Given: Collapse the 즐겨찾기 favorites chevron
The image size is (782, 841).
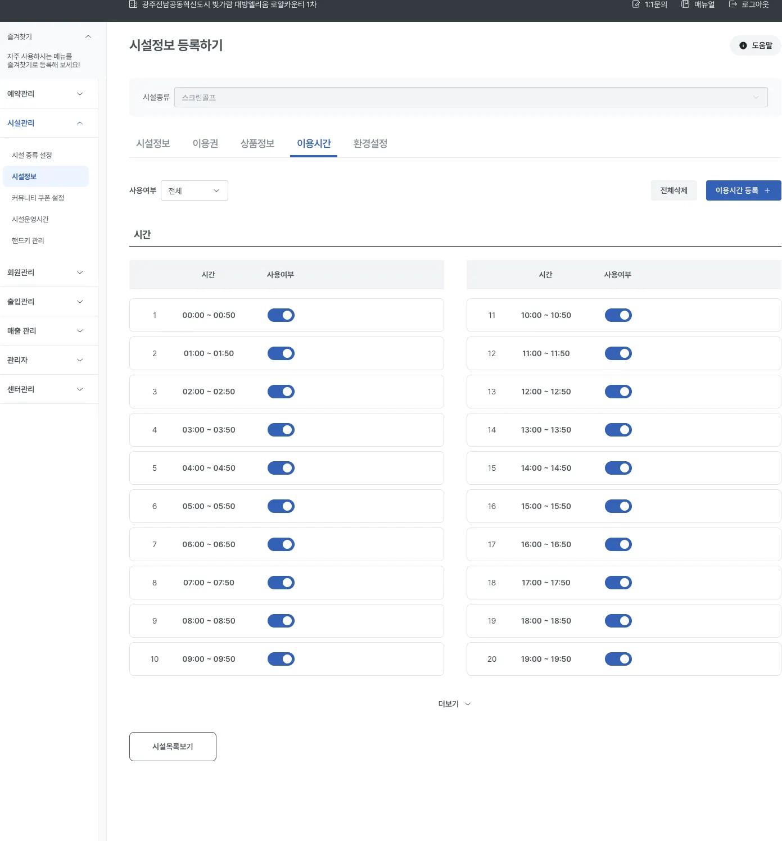Looking at the screenshot, I should point(88,37).
